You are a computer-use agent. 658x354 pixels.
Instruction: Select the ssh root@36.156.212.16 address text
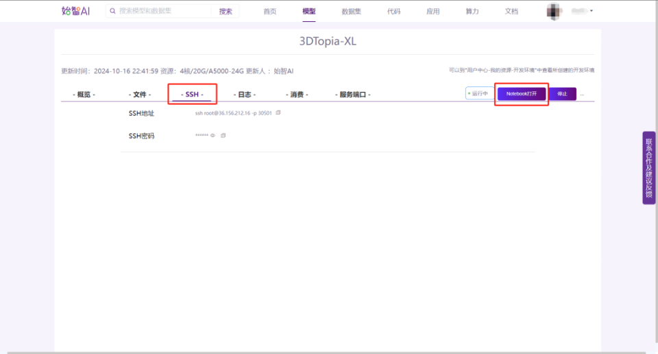tap(233, 113)
